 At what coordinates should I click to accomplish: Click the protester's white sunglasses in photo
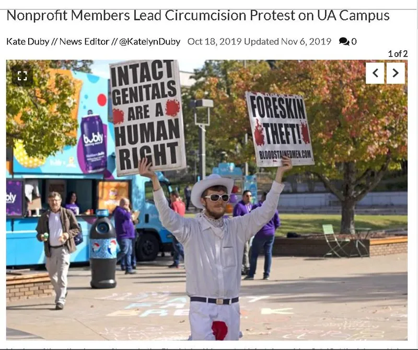click(217, 198)
